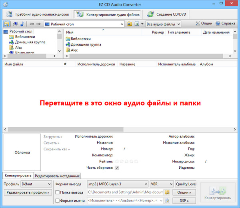Viewport: 240px width, 208px height.
Task: Click the Опции » button near format
Action: click(x=184, y=192)
